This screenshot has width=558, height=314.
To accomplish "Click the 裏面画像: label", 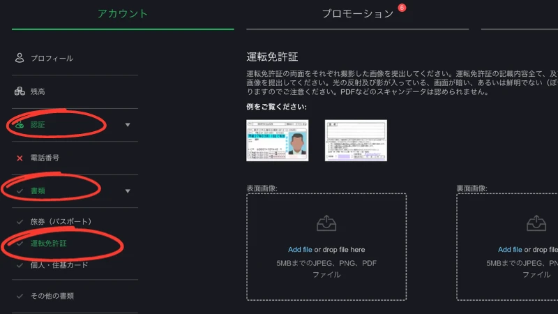I will coord(472,188).
